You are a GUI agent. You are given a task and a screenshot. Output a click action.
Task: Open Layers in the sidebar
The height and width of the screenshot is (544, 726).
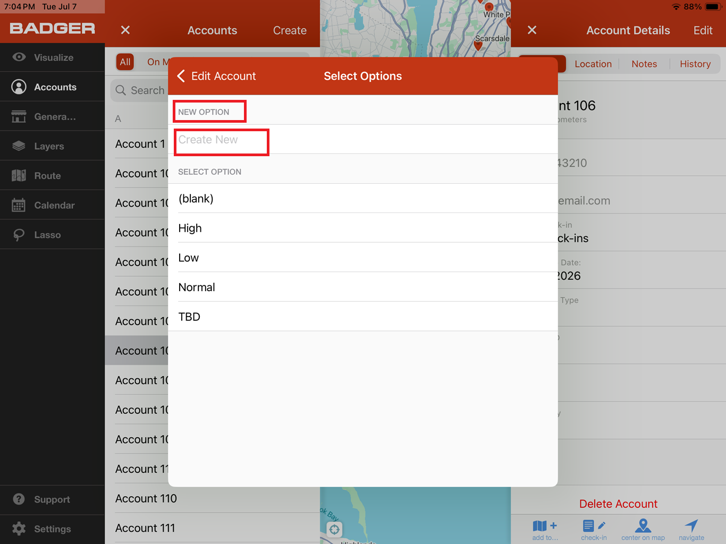tap(52, 146)
